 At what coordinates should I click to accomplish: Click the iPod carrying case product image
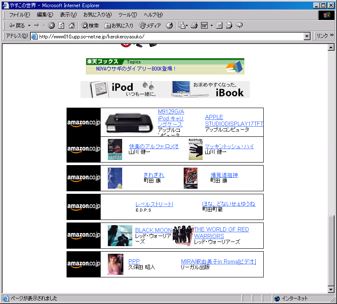[129, 122]
